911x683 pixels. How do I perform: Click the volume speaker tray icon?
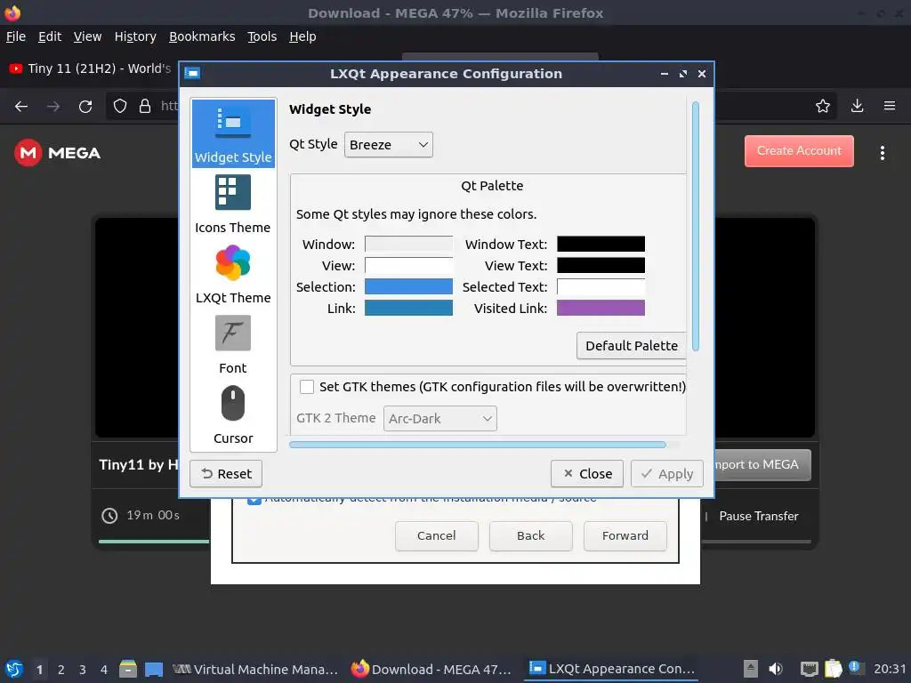pyautogui.click(x=776, y=669)
